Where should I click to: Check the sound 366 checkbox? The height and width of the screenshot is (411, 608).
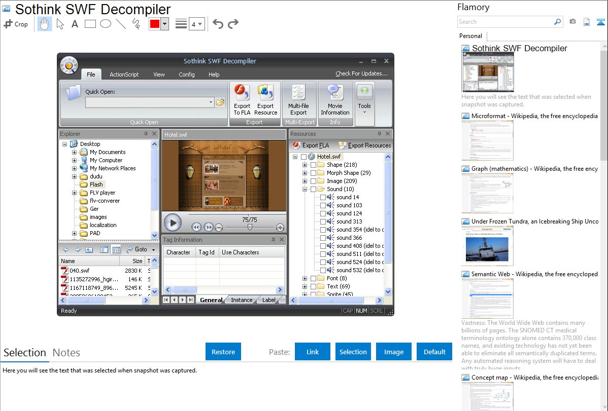click(x=323, y=238)
